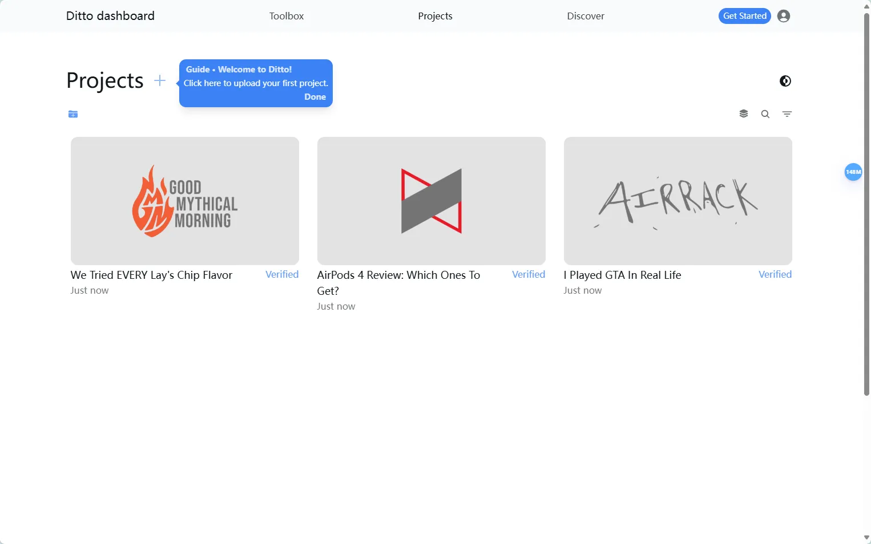871x544 pixels.
Task: Click the title 'I Played GTA In Real Life'
Action: pyautogui.click(x=623, y=275)
